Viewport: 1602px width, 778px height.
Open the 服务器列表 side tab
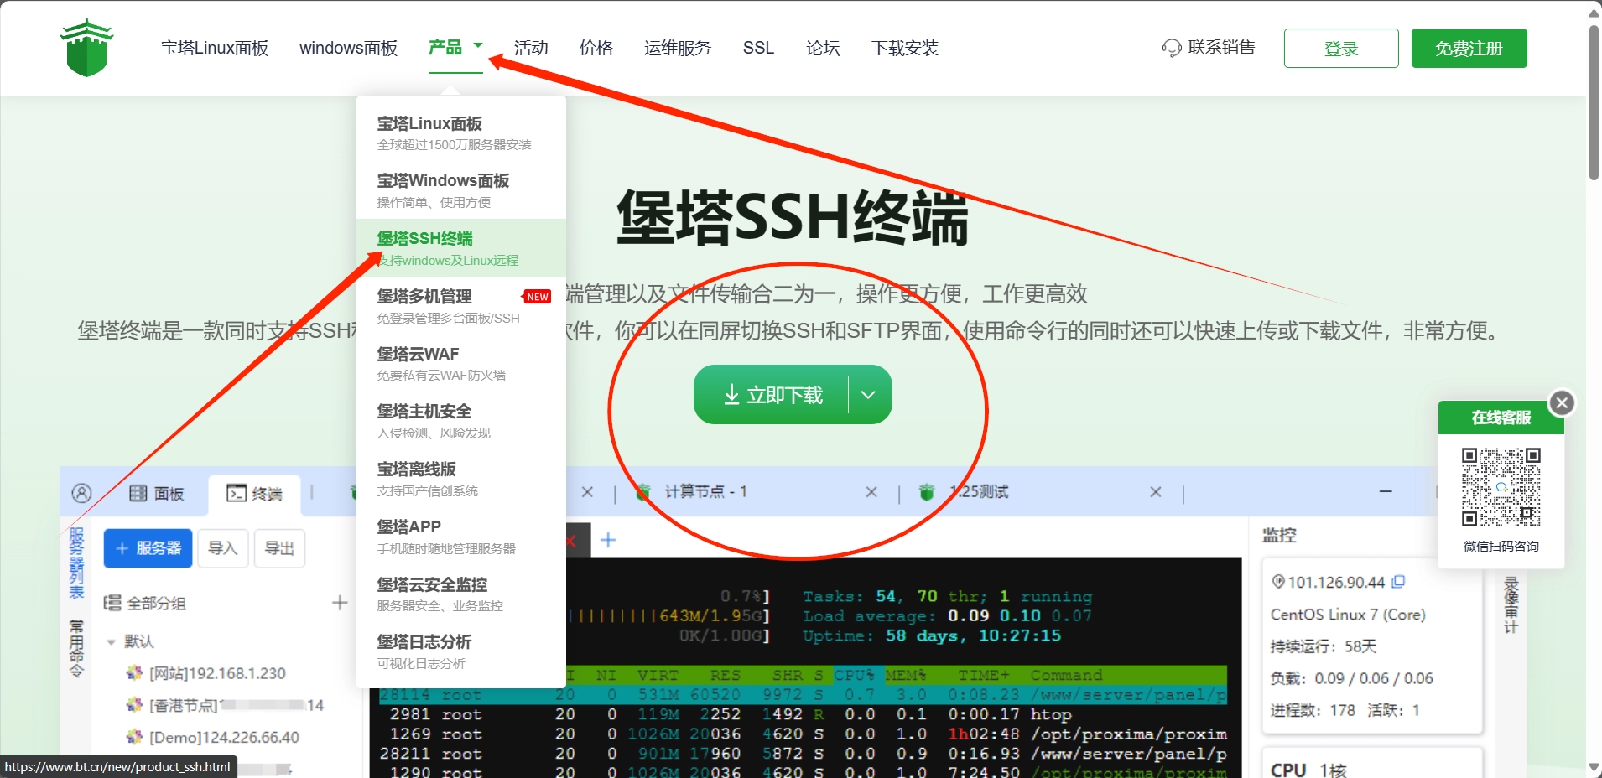(76, 563)
